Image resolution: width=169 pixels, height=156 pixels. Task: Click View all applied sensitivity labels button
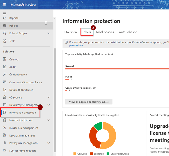(x=89, y=102)
